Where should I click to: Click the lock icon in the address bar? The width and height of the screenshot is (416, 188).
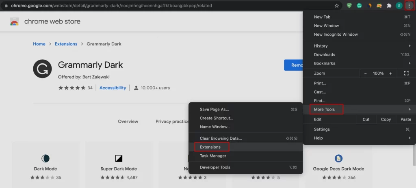click(6, 6)
